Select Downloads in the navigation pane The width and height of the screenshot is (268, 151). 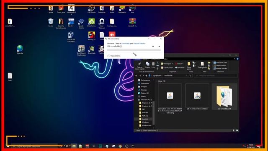pyautogui.click(x=143, y=83)
